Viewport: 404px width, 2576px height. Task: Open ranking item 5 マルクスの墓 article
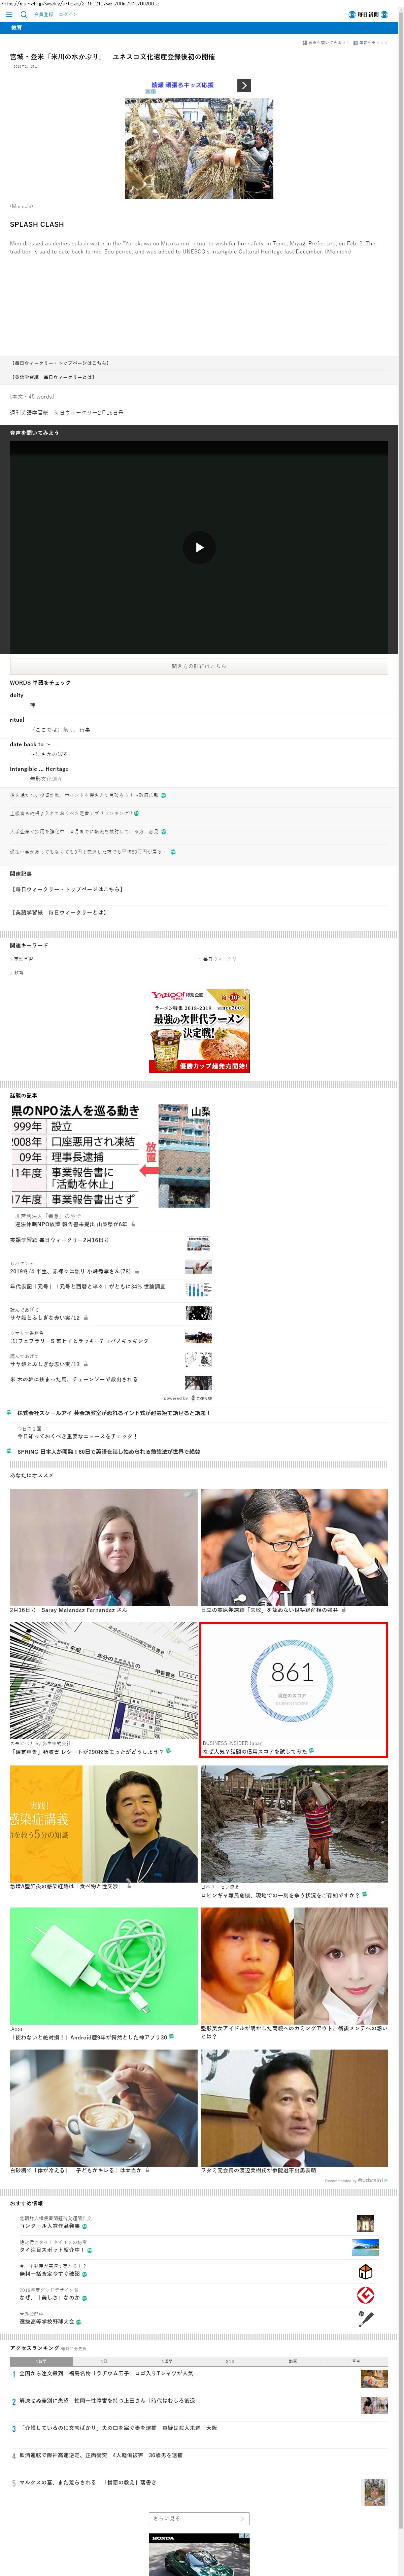[x=88, y=2482]
